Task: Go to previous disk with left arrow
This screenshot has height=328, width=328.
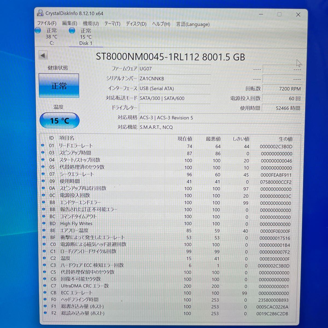Action: 43,55
